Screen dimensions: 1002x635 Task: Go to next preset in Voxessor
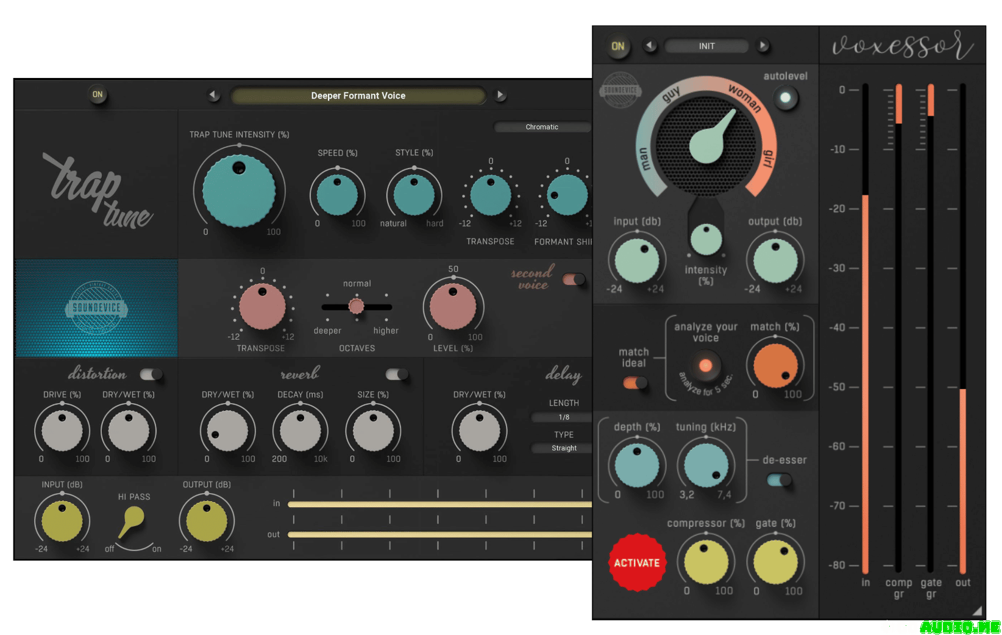[762, 46]
